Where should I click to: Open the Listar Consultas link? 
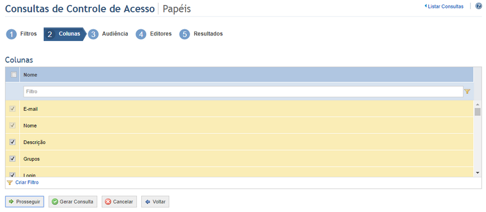[444, 7]
